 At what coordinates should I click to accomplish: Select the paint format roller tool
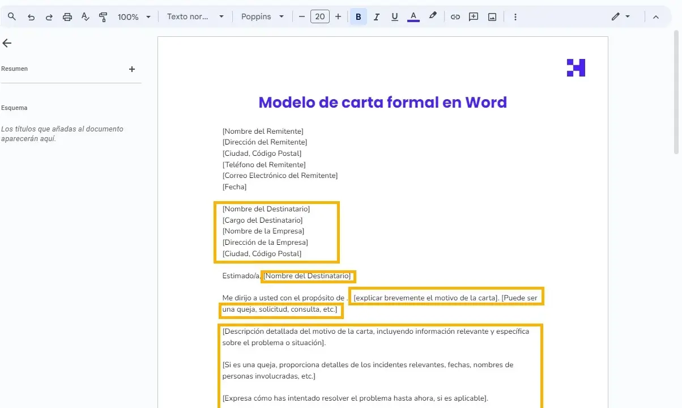click(103, 17)
